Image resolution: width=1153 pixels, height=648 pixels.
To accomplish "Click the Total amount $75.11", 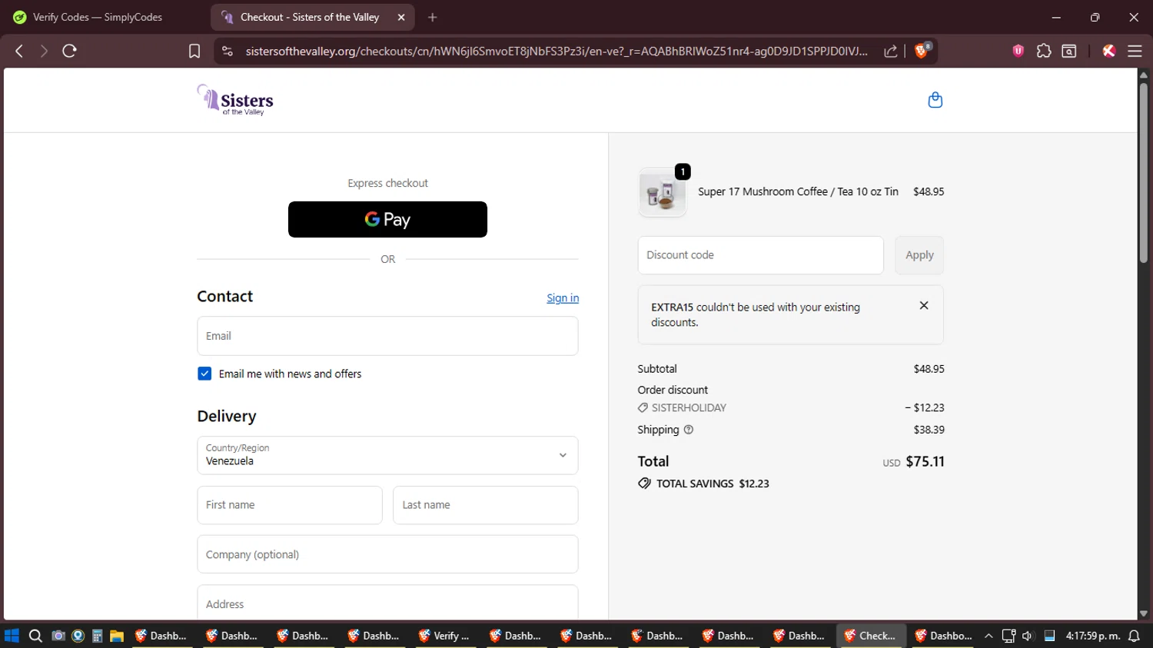I will click(x=925, y=462).
